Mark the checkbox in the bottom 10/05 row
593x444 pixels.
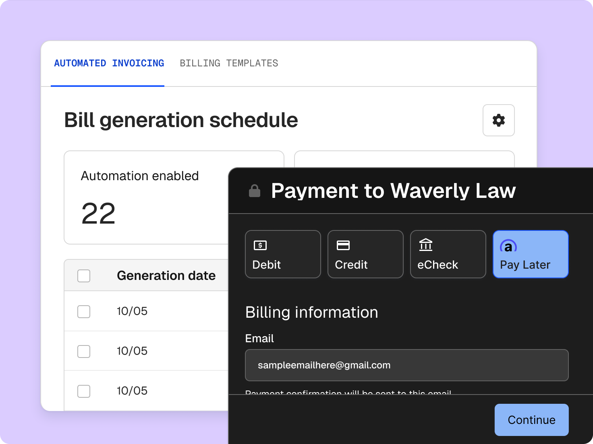(84, 391)
